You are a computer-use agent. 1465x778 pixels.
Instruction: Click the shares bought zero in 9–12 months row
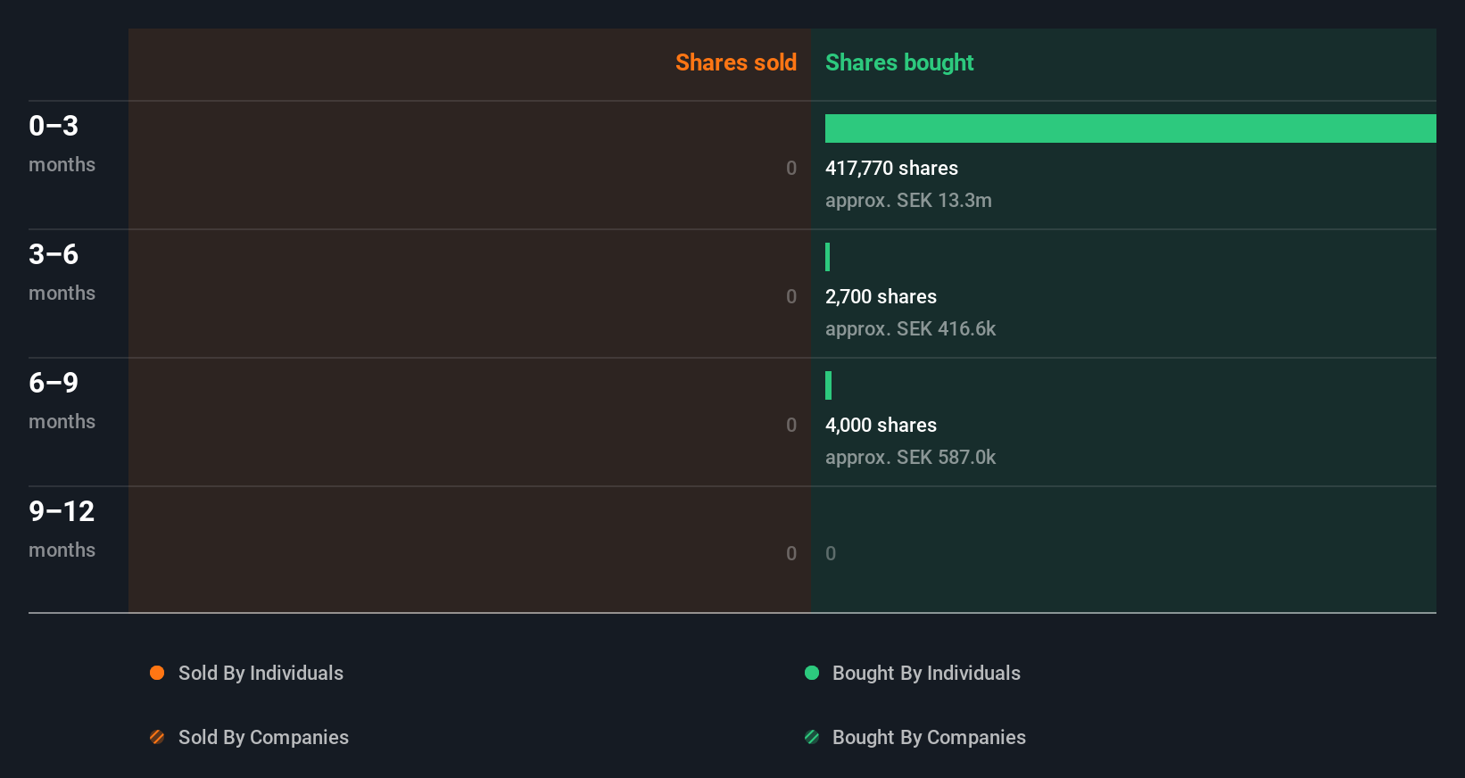(831, 553)
